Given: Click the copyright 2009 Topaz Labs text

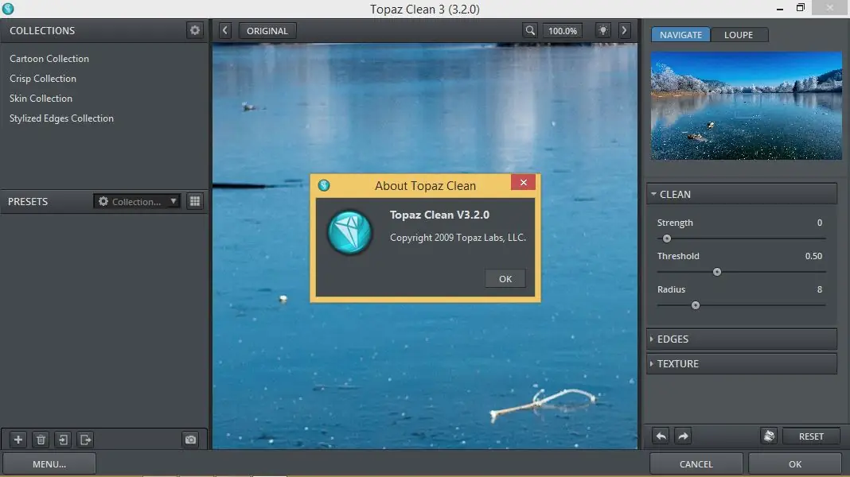Looking at the screenshot, I should [458, 238].
